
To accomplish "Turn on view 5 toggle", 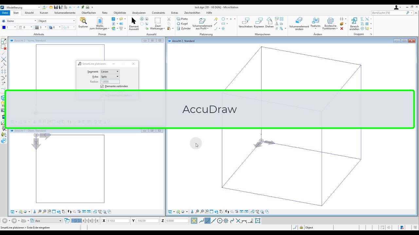I will 87,221.
